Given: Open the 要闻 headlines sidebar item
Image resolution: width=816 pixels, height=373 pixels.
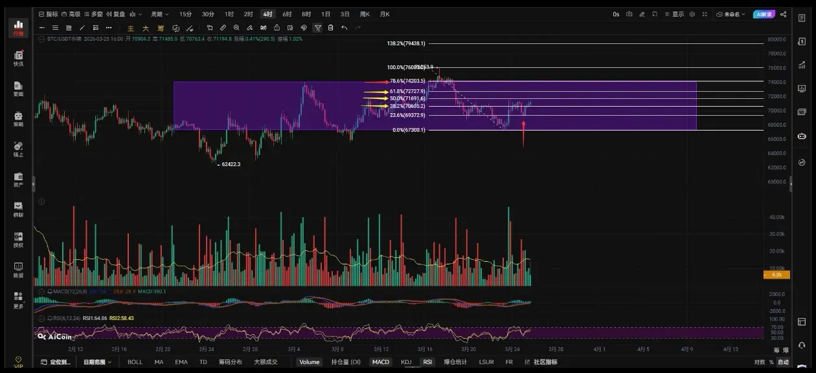Looking at the screenshot, I should (18, 89).
